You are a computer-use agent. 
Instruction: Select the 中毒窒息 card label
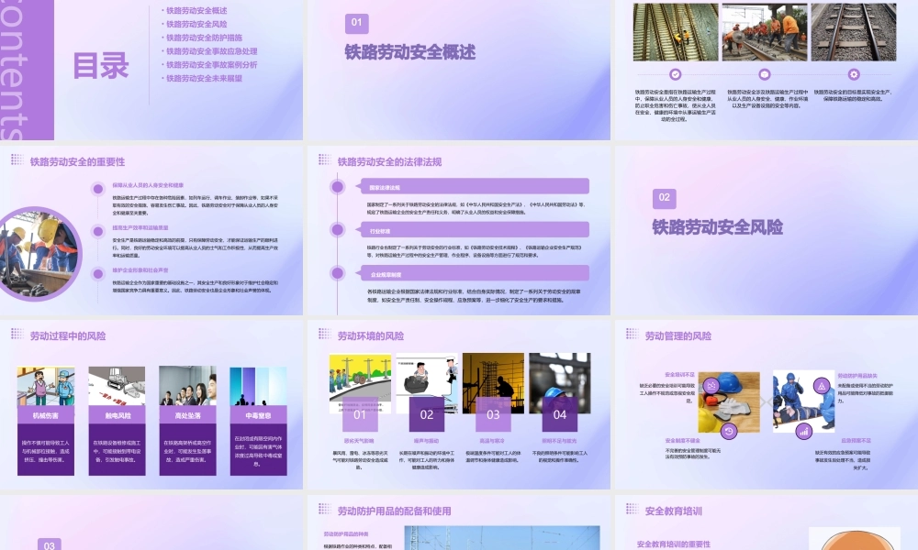coord(258,415)
